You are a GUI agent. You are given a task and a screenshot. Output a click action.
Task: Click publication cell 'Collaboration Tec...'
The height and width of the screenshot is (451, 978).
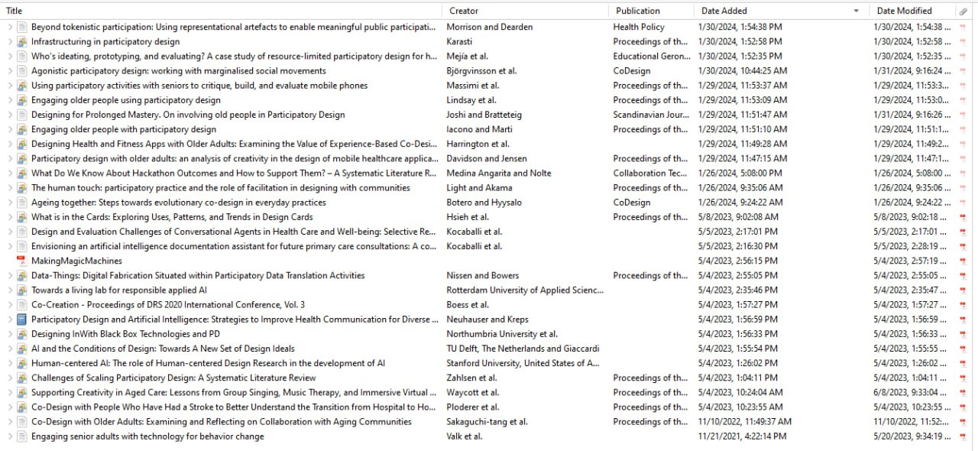tap(650, 174)
